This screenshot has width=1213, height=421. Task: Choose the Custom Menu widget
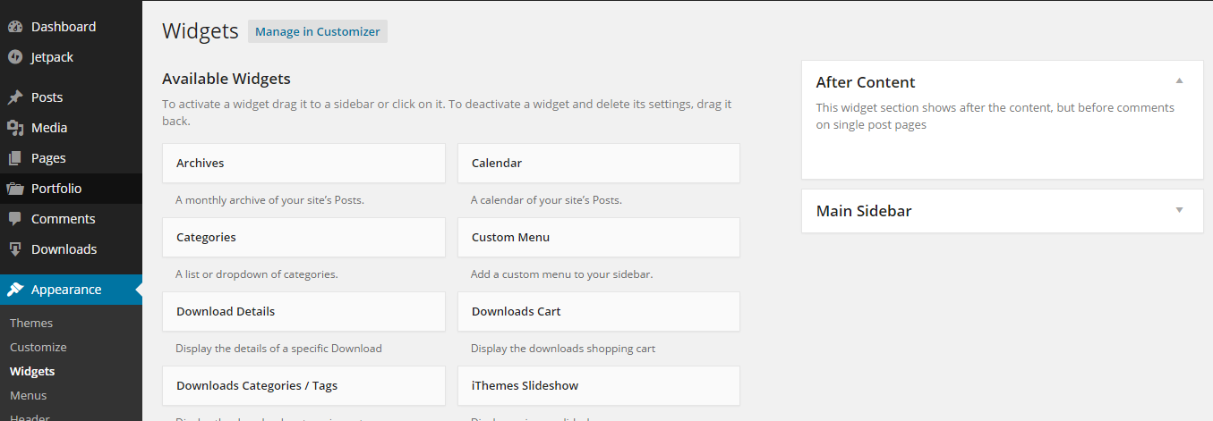(598, 238)
